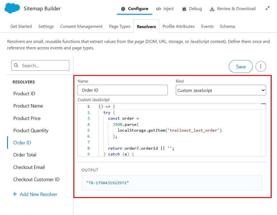Viewport: 277px width, 215px height.
Task: Click the Debug bug icon
Action: [184, 9]
